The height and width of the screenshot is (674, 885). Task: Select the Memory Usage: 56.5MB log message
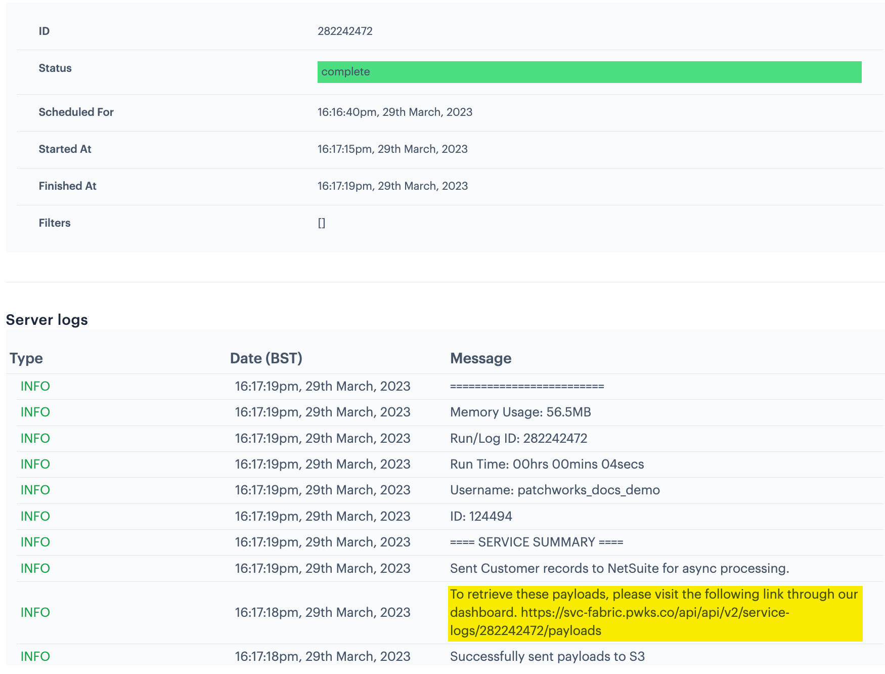pos(520,412)
